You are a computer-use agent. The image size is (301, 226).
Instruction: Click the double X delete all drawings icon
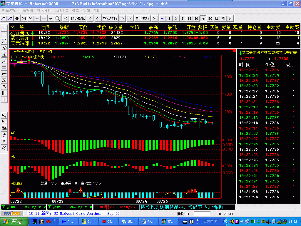point(4,148)
